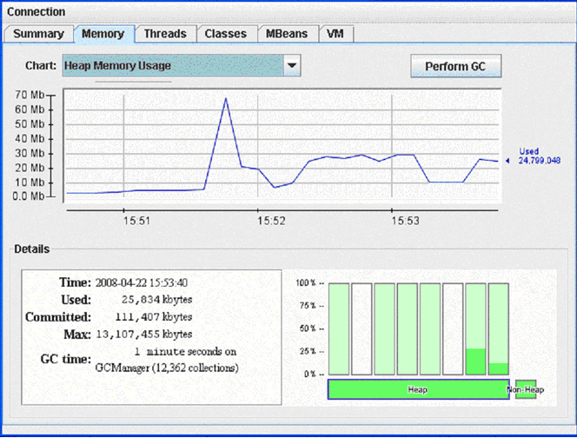Click the last memory pool bar on right

coord(498,328)
